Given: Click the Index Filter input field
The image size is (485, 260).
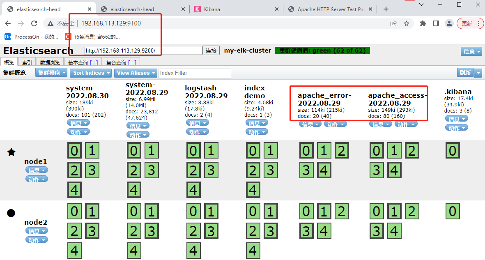Looking at the screenshot, I should 195,73.
